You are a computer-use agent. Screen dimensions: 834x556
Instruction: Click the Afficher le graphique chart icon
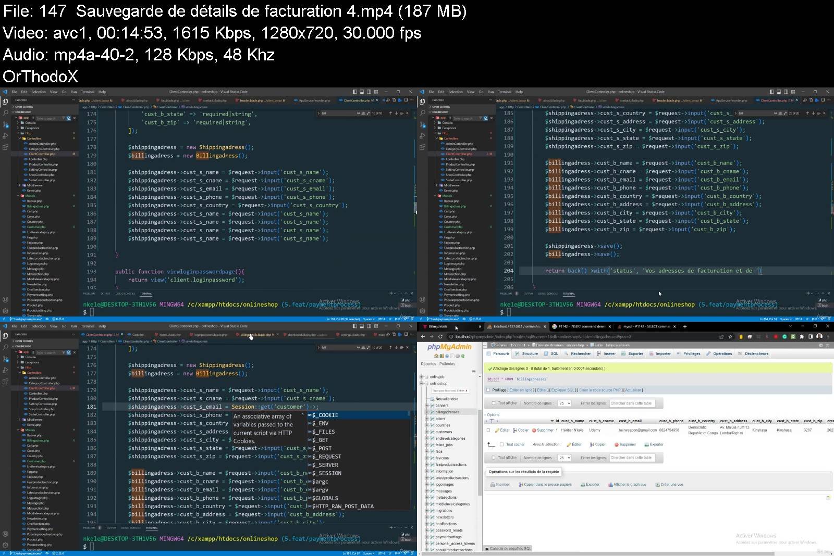pyautogui.click(x=610, y=485)
